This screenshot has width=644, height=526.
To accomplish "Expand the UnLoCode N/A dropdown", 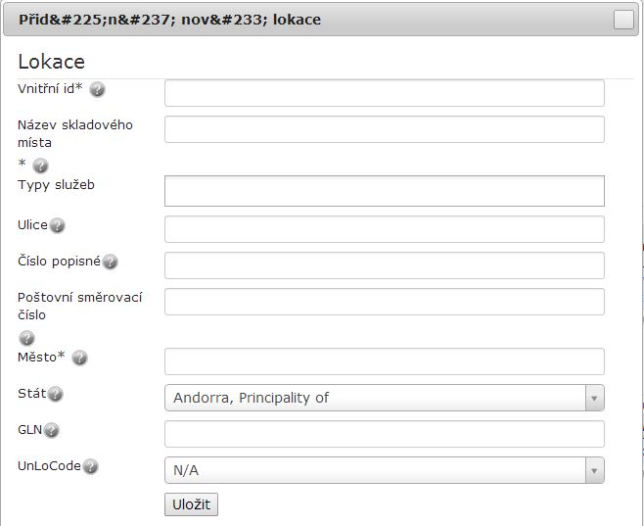I will point(385,470).
